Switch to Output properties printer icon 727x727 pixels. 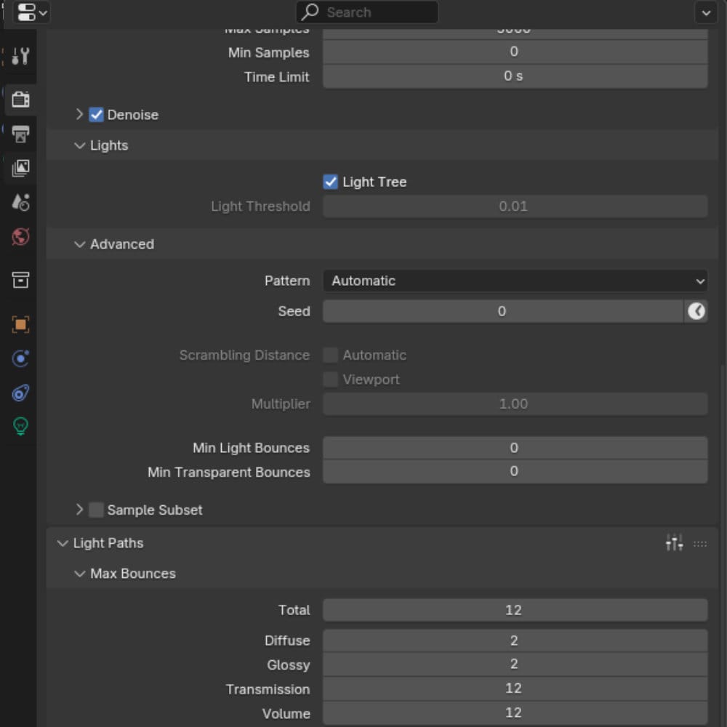[x=20, y=134]
